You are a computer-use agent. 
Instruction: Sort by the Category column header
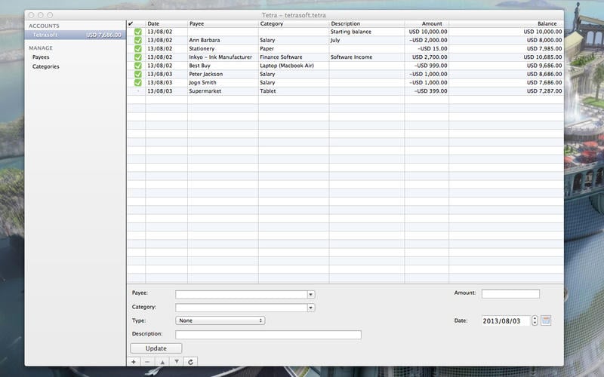(x=294, y=24)
